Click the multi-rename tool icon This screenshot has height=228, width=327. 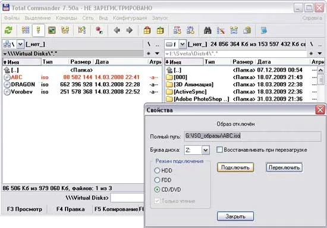pyautogui.click(x=221, y=30)
